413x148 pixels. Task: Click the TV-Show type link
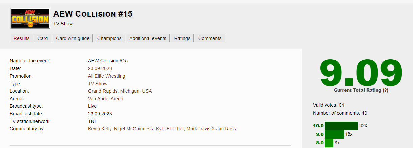[x=98, y=84]
